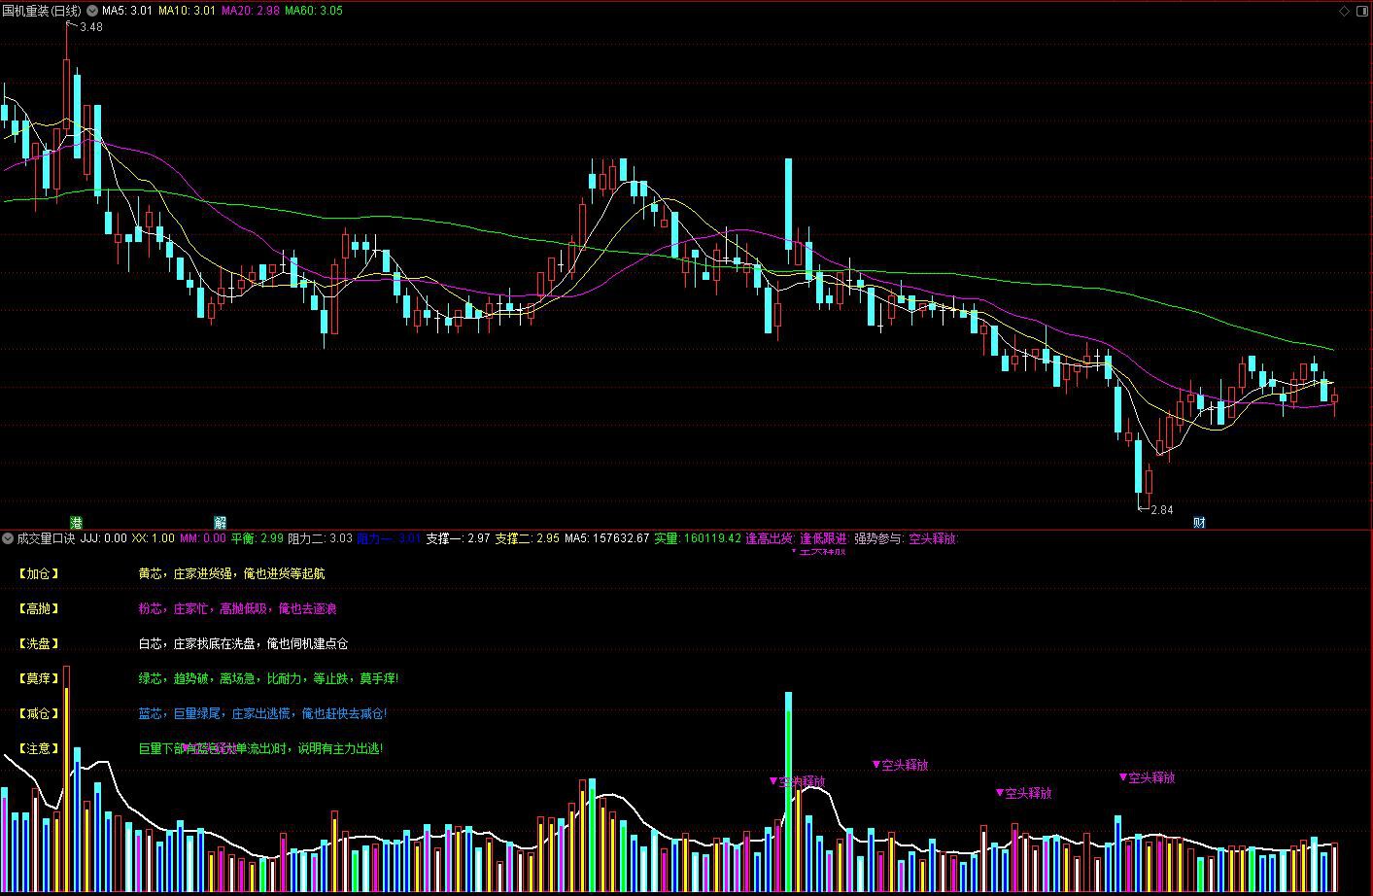Screen dimensions: 1373x896
Task: Click the 【莫痒】 label
Action: (38, 678)
